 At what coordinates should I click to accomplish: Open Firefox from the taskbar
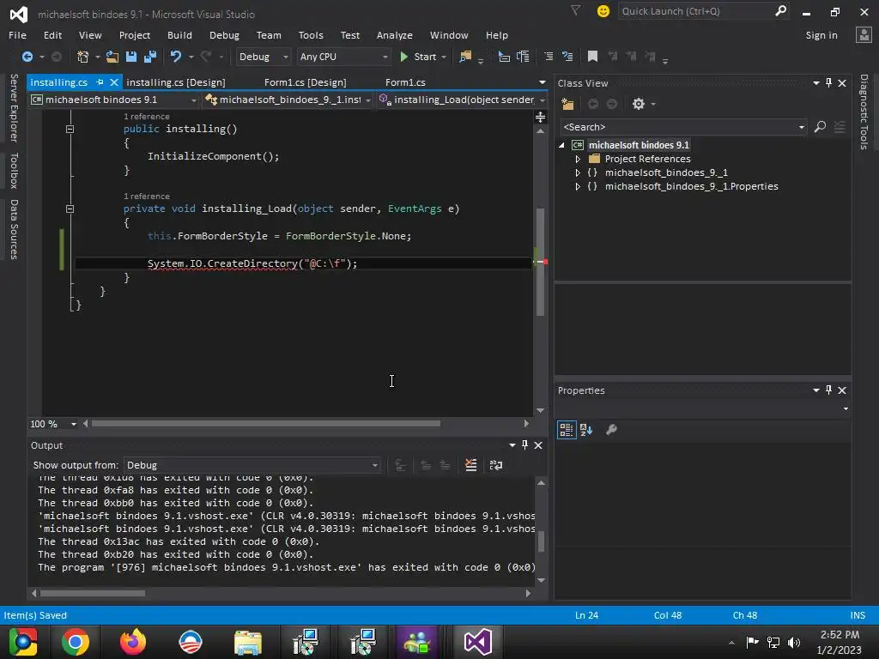pos(133,642)
